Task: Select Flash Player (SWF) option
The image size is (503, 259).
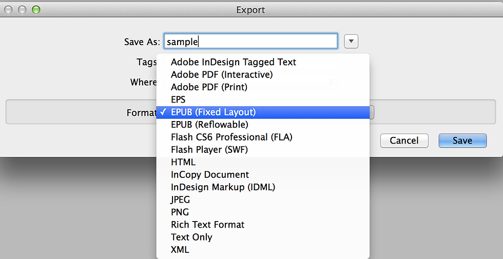Action: pos(263,149)
